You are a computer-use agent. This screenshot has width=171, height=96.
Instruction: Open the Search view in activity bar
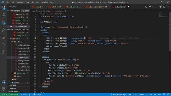click(x=3, y=15)
